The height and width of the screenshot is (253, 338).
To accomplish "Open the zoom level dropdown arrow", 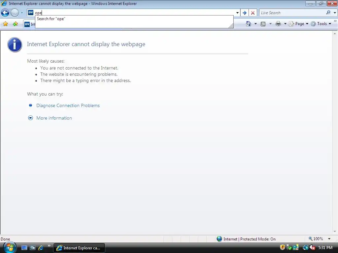I will click(x=329, y=239).
